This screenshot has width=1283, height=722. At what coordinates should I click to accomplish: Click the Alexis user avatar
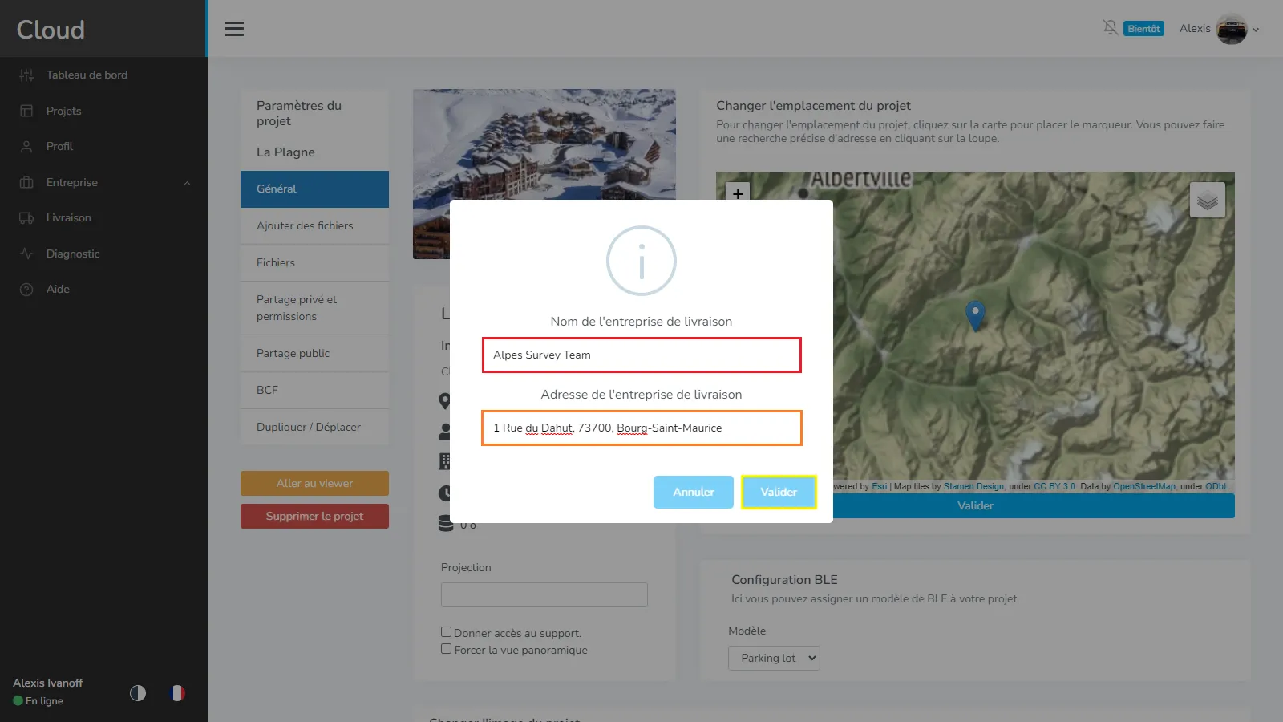tap(1231, 30)
